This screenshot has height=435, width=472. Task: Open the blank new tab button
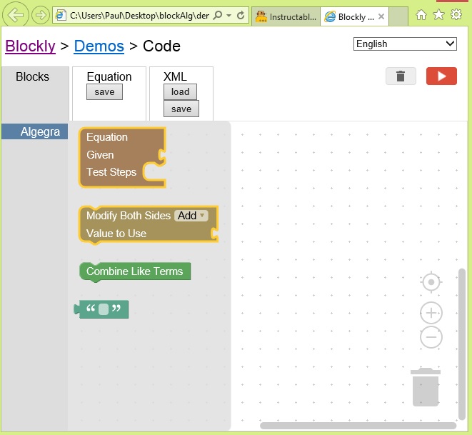[x=398, y=16]
